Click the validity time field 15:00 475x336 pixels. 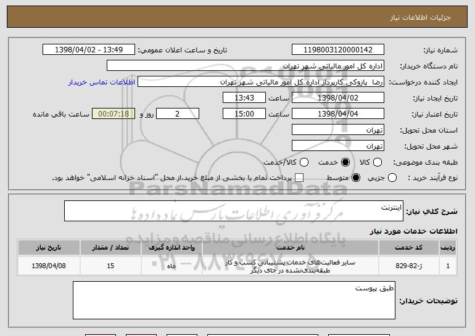point(244,114)
